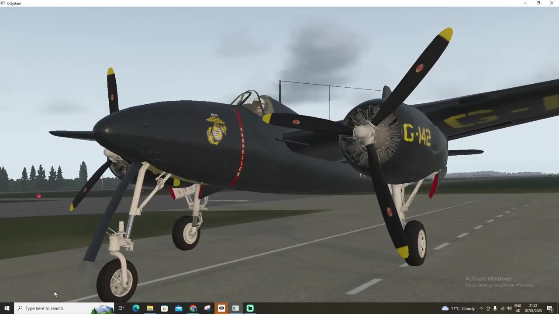
Task: Open the Microsoft Store taskbar icon
Action: click(x=164, y=308)
